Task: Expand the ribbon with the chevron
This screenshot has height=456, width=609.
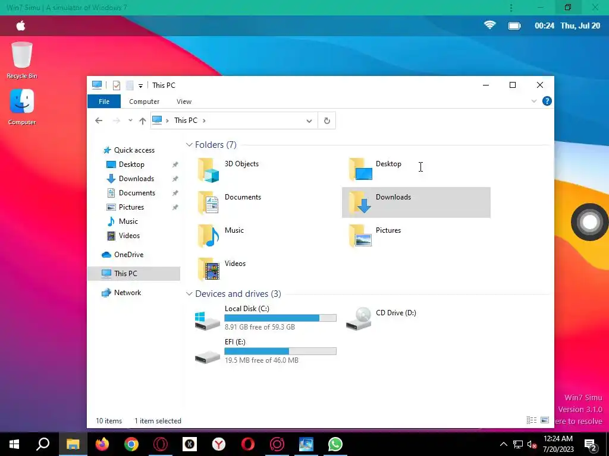Action: coord(534,101)
